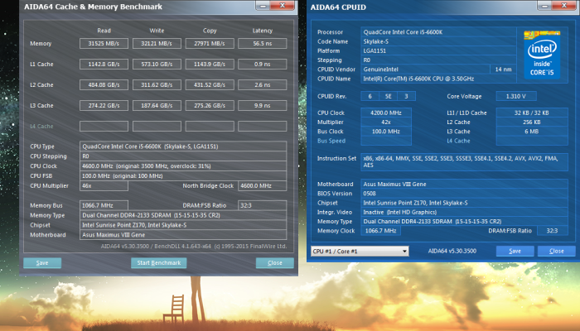Click the Processor field in CPUID window
This screenshot has width=580, height=331.
point(438,32)
